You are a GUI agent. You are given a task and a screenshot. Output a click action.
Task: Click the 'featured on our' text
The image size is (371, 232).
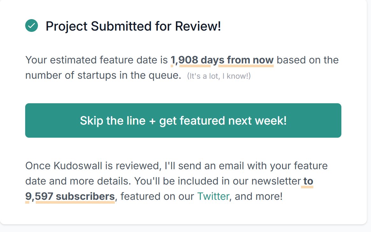click(x=157, y=196)
